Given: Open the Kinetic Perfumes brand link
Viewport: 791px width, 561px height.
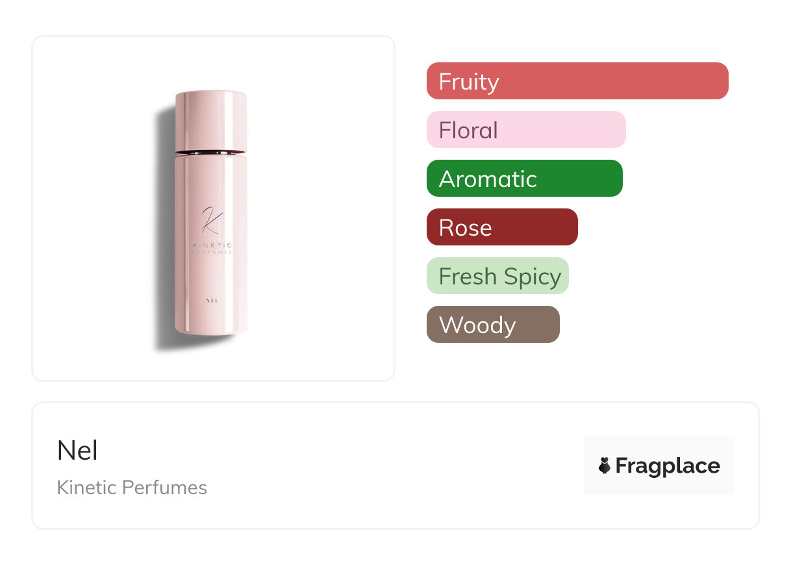Looking at the screenshot, I should [x=132, y=488].
